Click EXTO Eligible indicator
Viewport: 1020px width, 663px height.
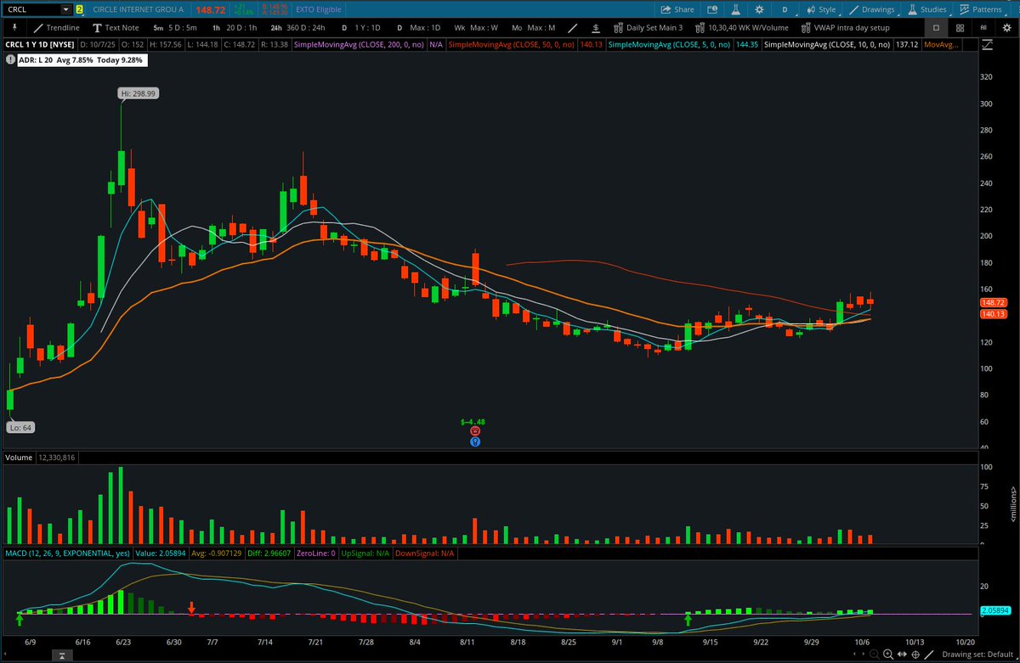[317, 9]
